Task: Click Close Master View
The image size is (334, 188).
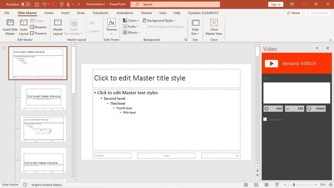Action: click(x=214, y=27)
